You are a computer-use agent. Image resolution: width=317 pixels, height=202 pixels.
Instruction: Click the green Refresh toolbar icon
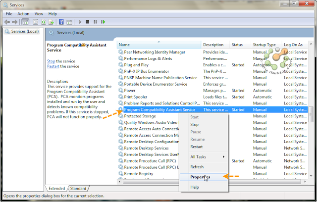point(44,22)
